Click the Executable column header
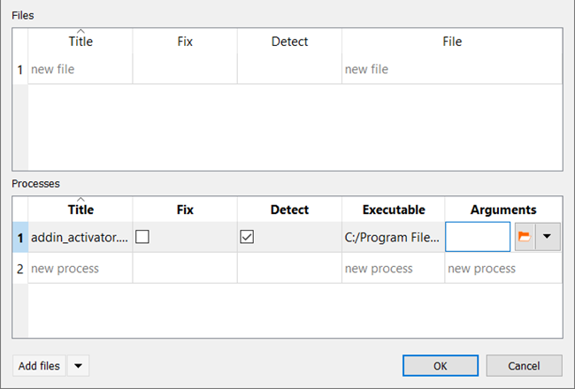The image size is (575, 389). pos(393,210)
